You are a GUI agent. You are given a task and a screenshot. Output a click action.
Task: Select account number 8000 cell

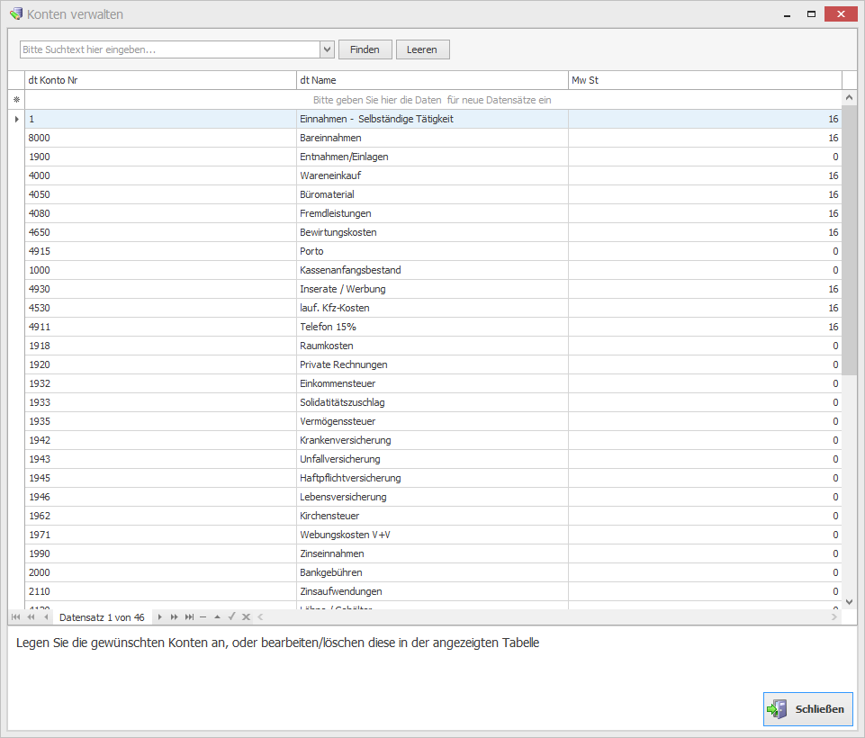160,138
